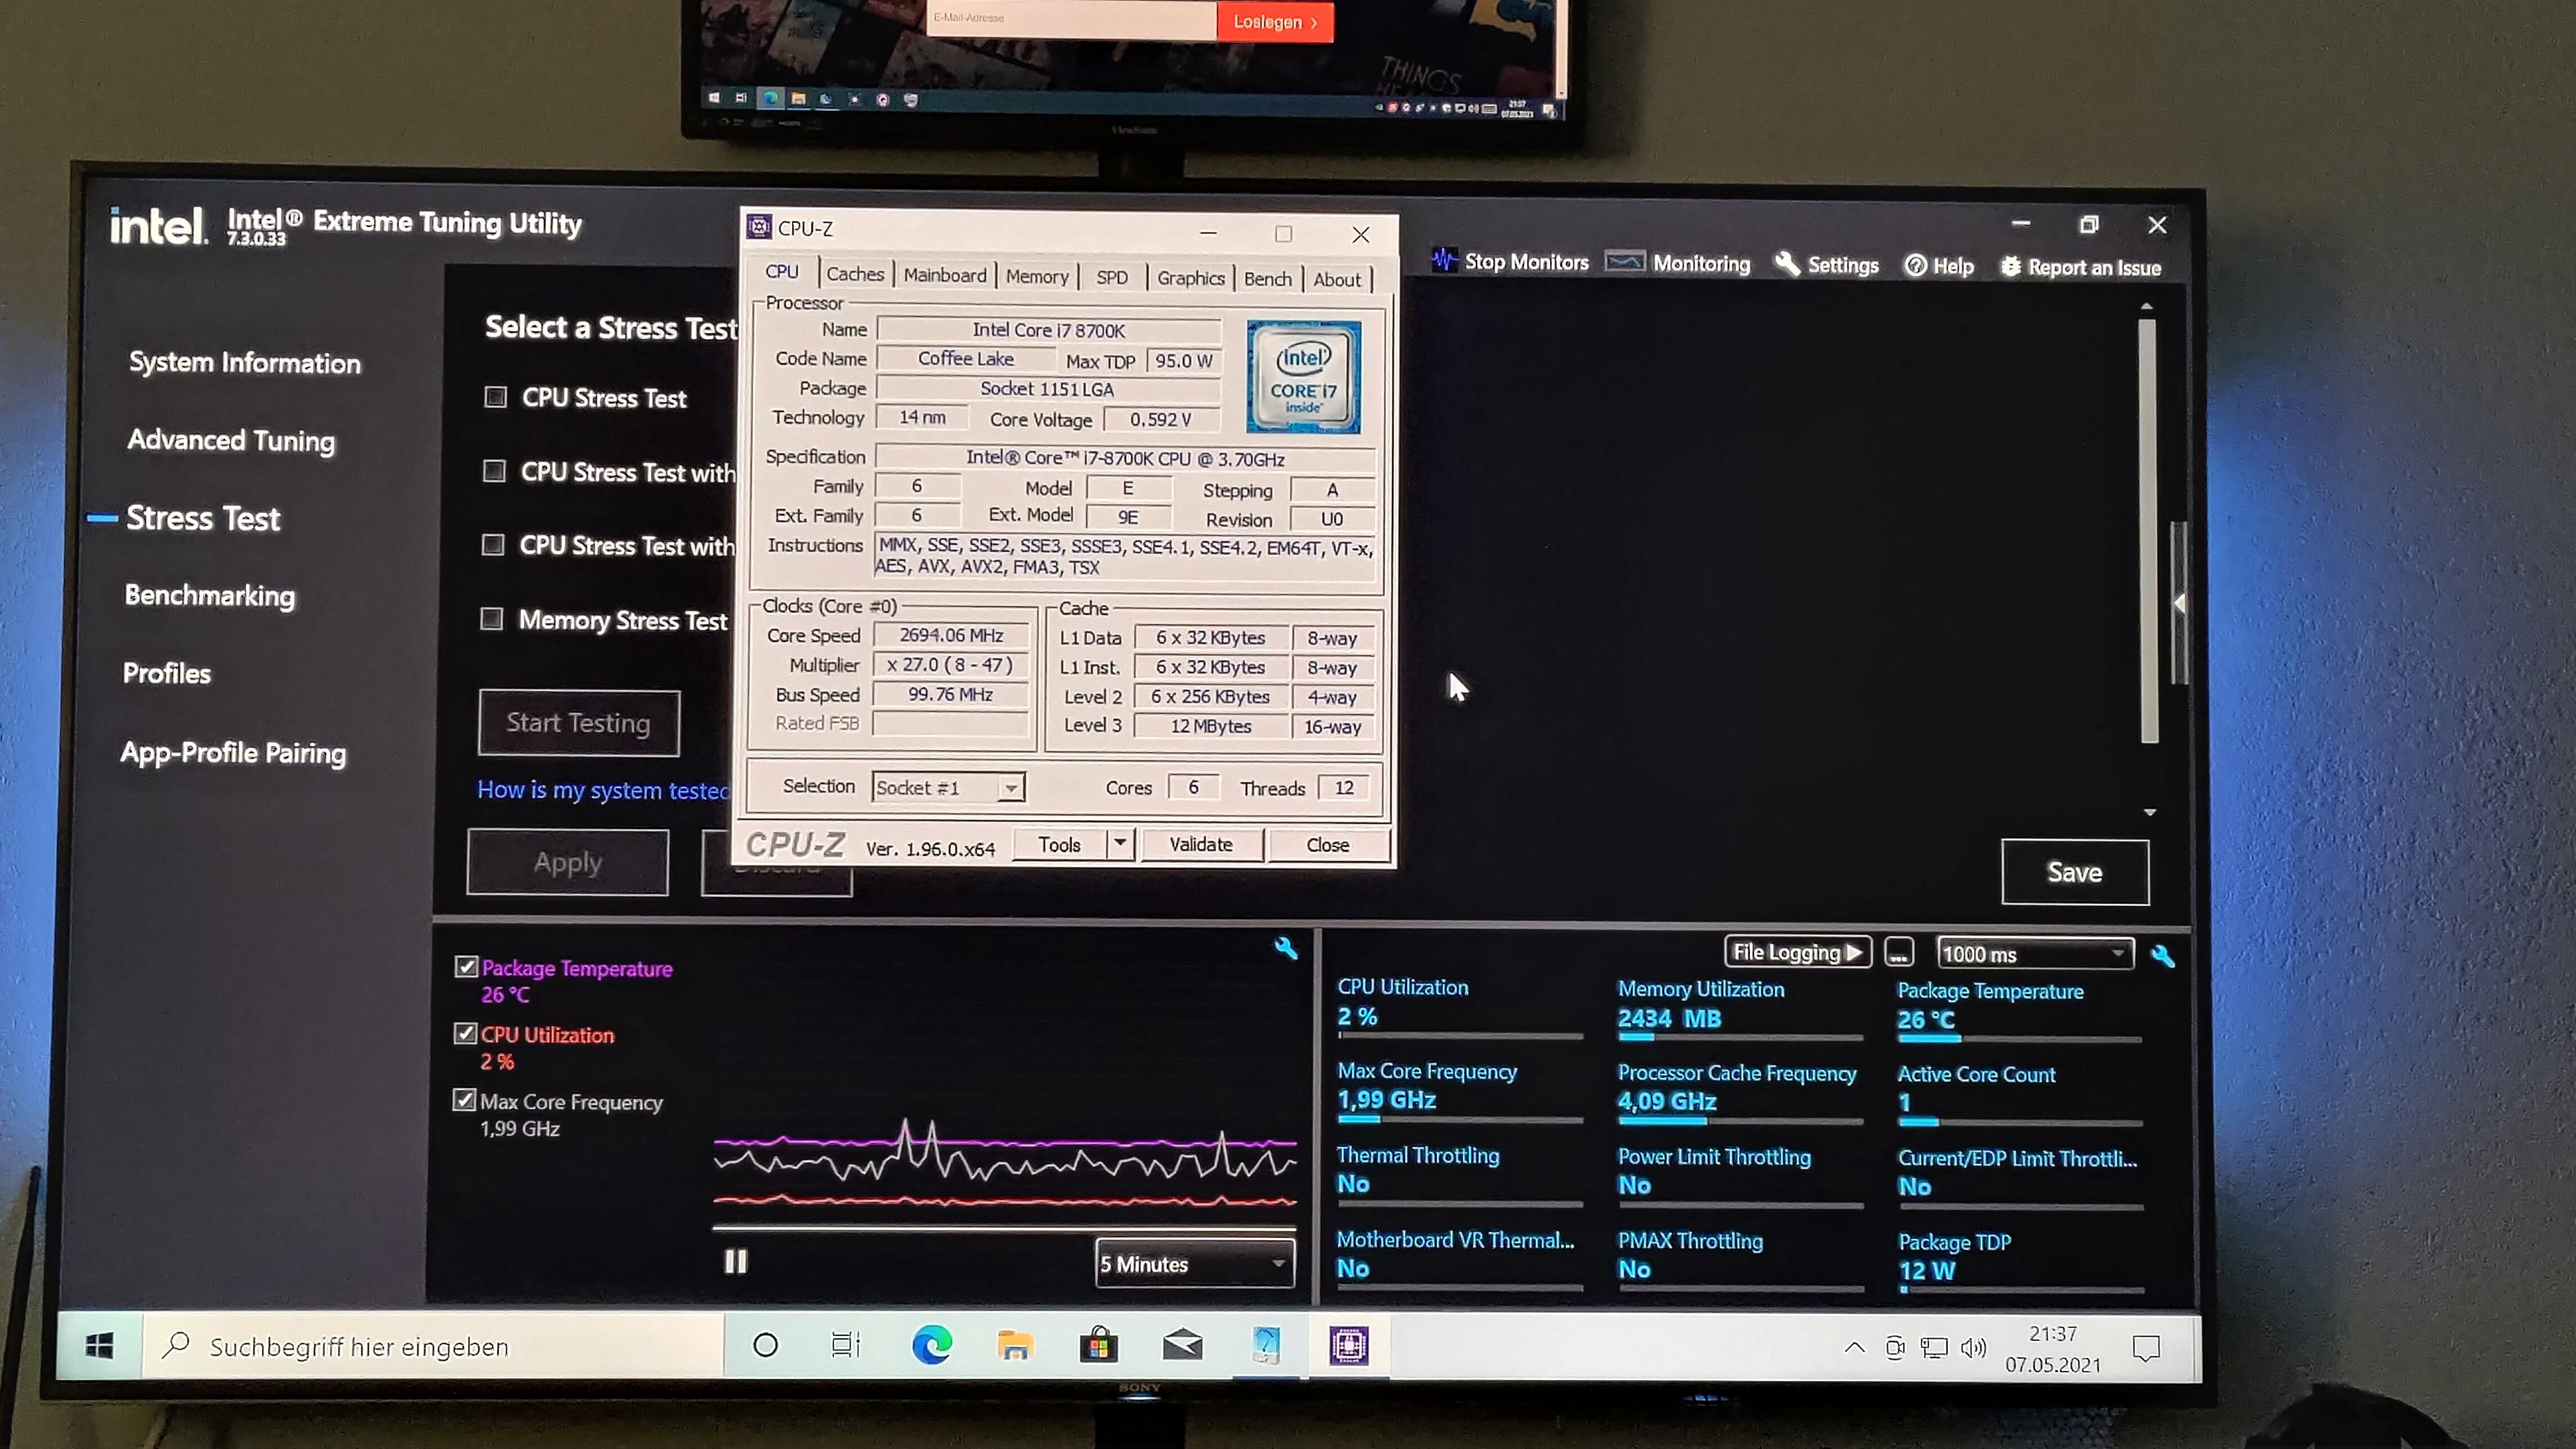This screenshot has width=2576, height=1449.
Task: Uncheck Package Temperature graph checkbox
Action: [466, 966]
